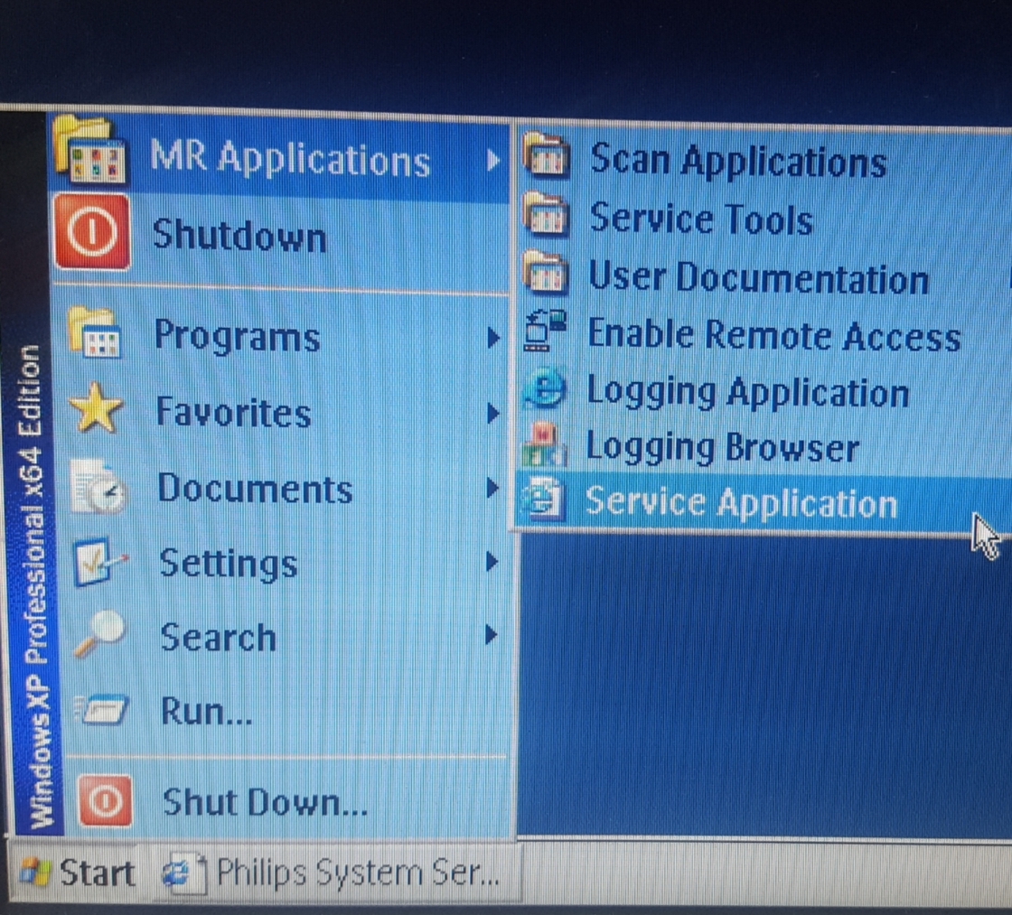This screenshot has width=1012, height=915.
Task: Expand the Settings submenu arrow
Action: click(x=492, y=562)
